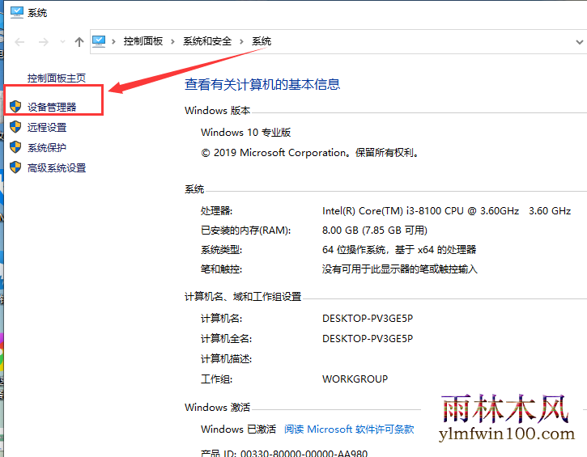Click workgroup value WORKGROUP
The height and width of the screenshot is (457, 587).
(355, 379)
